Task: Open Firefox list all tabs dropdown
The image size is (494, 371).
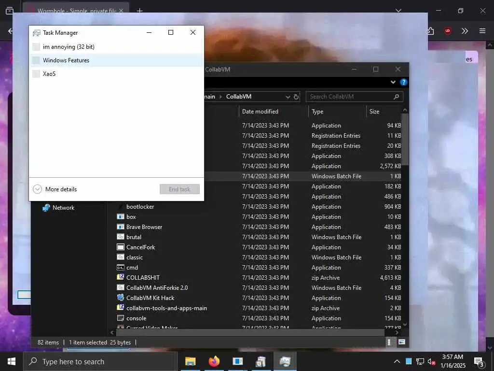Action: (x=398, y=11)
